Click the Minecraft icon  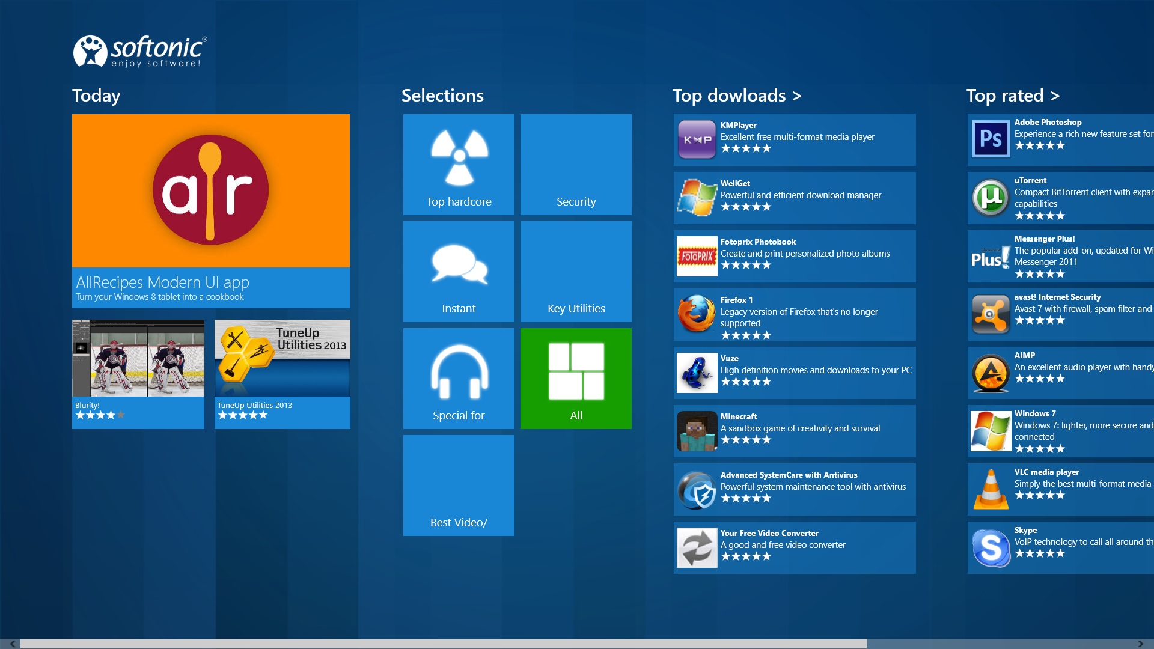[x=697, y=431]
